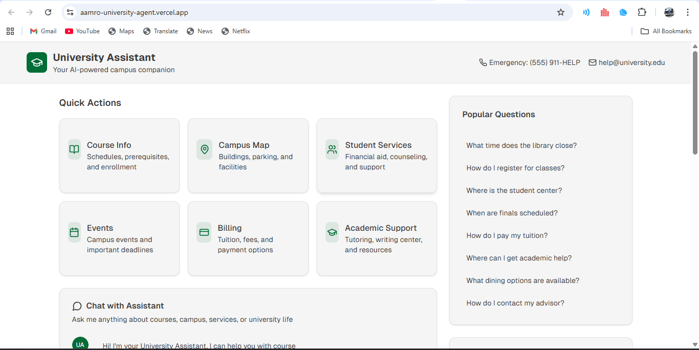Image resolution: width=699 pixels, height=350 pixels.
Task: Click the Chat with Assistant heading
Action: point(125,306)
